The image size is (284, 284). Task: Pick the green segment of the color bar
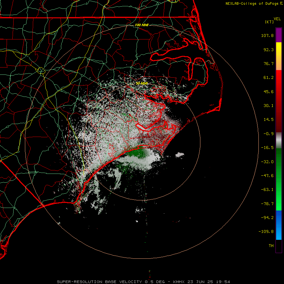pyautogui.click(x=279, y=179)
